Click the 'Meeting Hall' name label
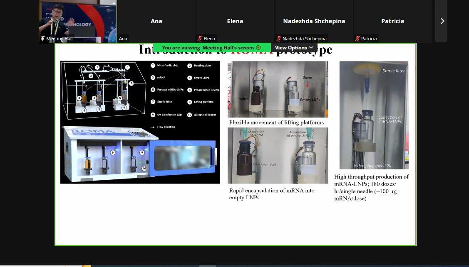 point(59,39)
